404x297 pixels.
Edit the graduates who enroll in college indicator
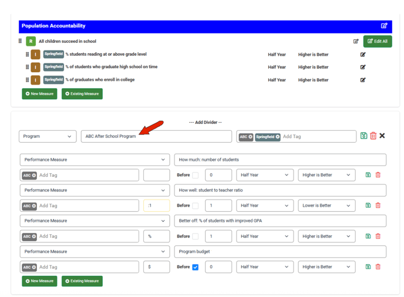(x=363, y=80)
